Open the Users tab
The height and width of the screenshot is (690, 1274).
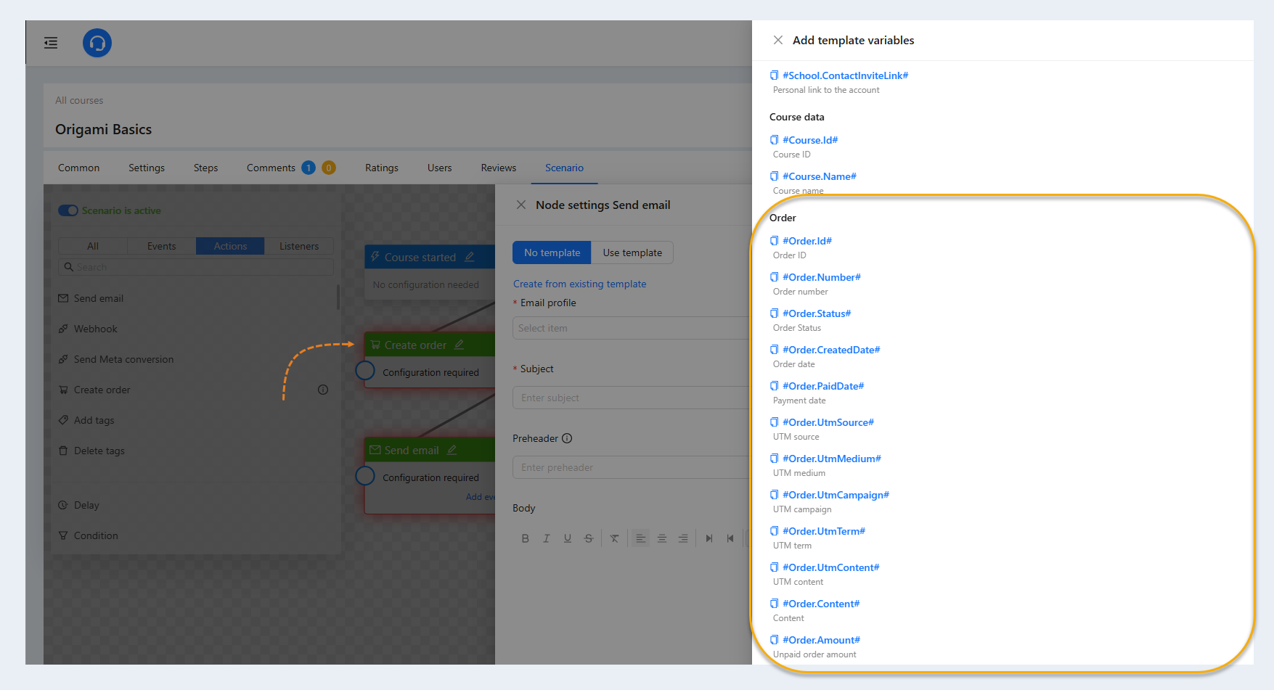coord(439,168)
